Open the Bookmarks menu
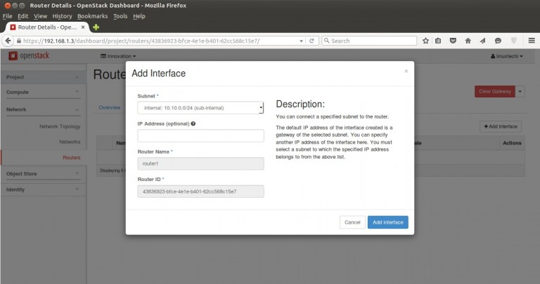The height and width of the screenshot is (284, 540). coord(92,15)
